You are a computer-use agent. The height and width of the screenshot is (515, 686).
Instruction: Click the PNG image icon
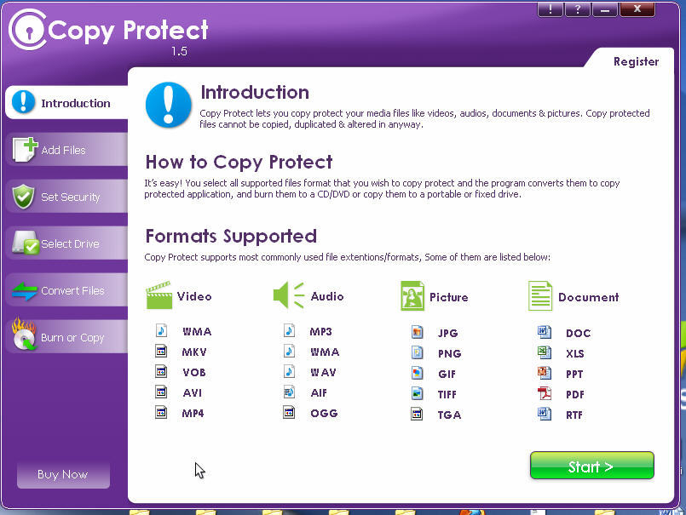[x=418, y=352]
